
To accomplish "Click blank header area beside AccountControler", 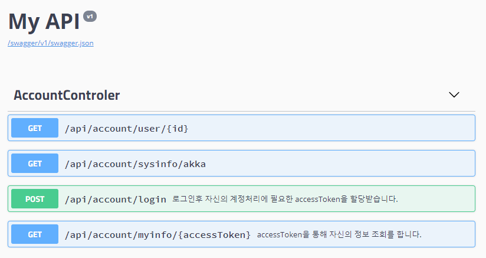I will pos(283,95).
